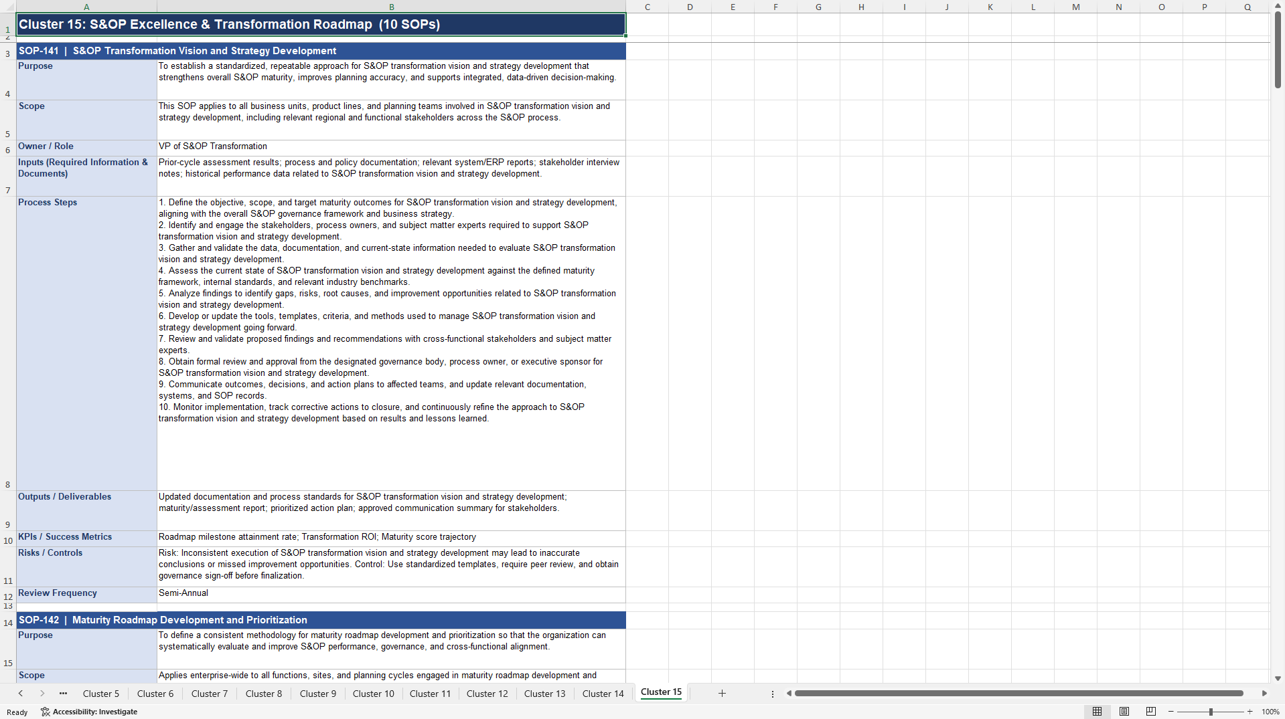Screen dimensions: 1285x719
Task: Click the zoom in plus button
Action: tap(1250, 712)
